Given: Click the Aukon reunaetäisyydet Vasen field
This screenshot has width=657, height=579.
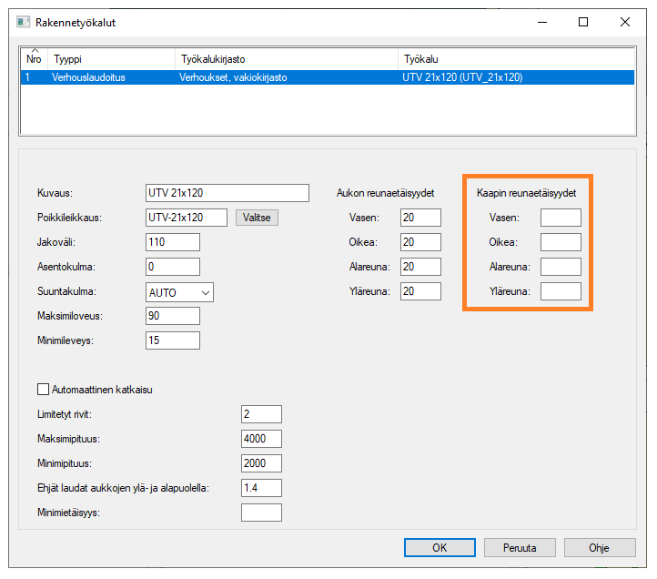Looking at the screenshot, I should tap(420, 218).
